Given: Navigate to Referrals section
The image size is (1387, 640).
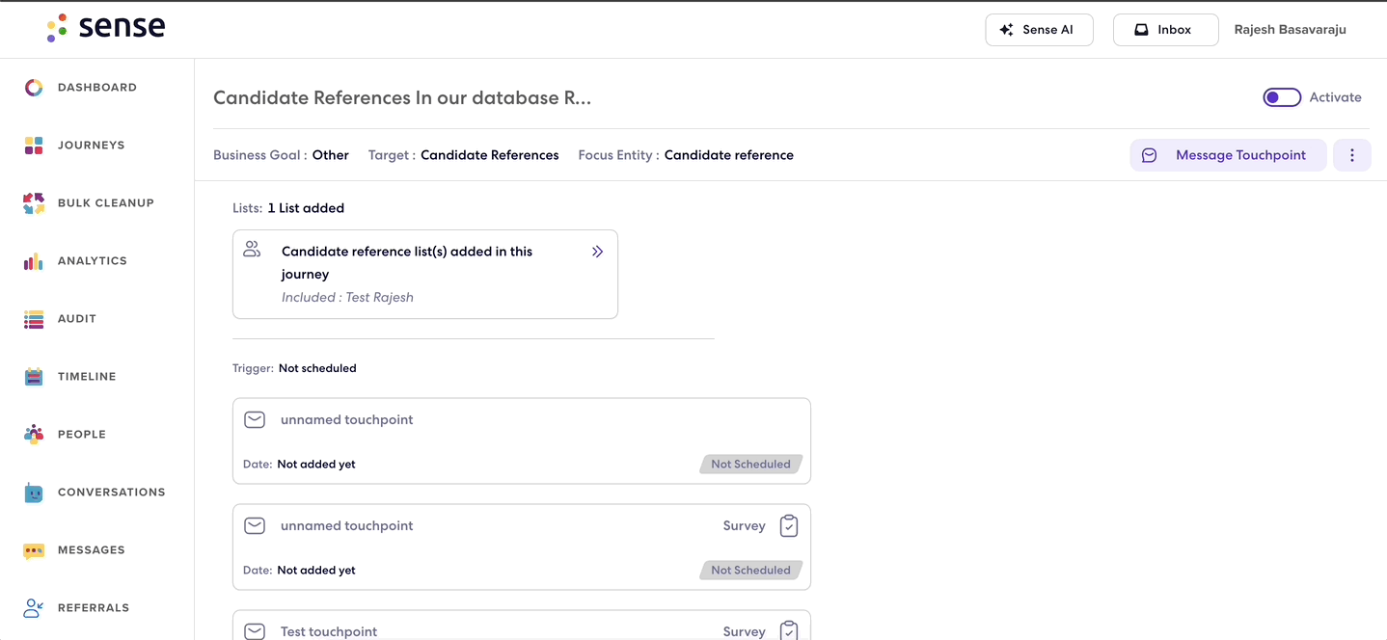Looking at the screenshot, I should tap(94, 608).
